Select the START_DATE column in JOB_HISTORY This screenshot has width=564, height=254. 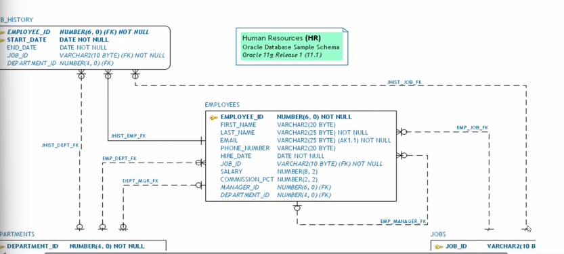tap(26, 40)
